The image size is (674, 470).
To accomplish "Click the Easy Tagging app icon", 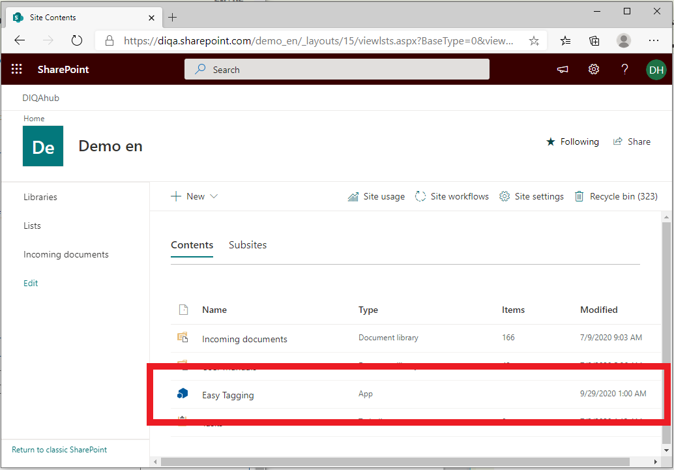I will tap(183, 394).
